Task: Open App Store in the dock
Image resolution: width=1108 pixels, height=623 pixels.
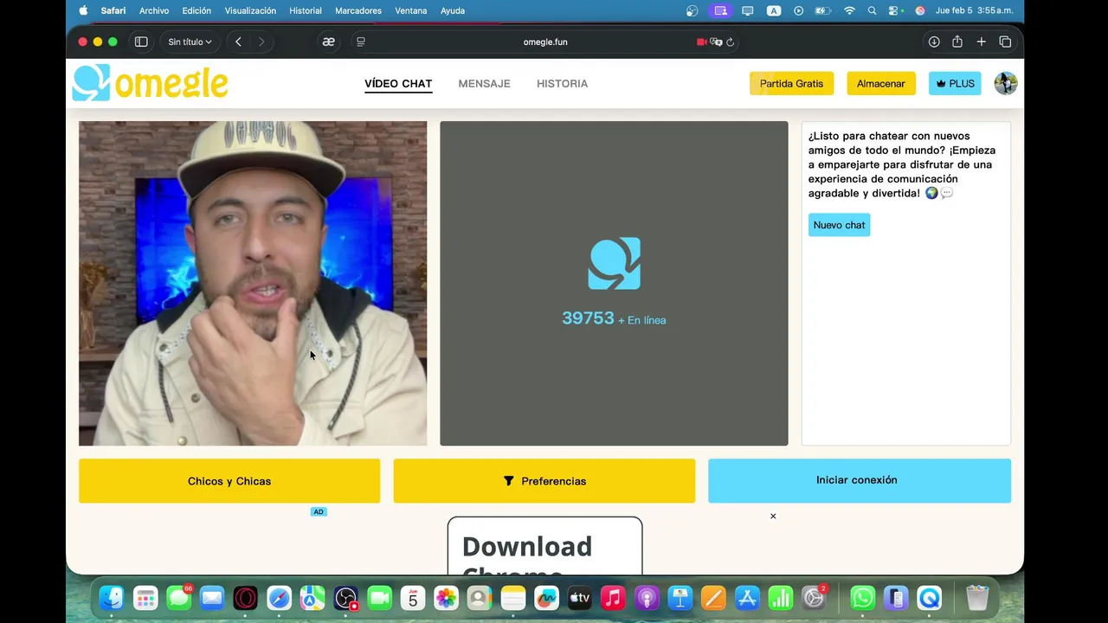Action: [x=747, y=598]
